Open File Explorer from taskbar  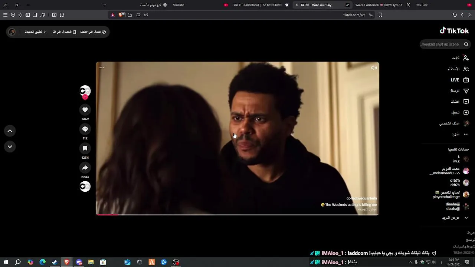pos(91,262)
